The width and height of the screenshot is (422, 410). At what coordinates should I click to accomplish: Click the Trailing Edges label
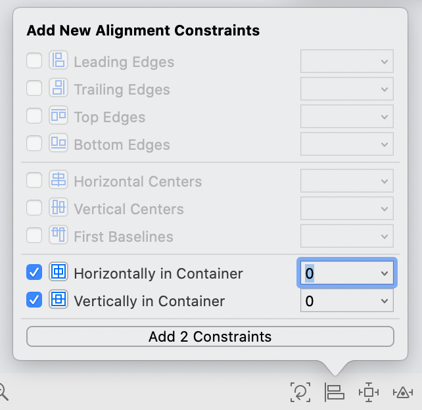click(122, 89)
